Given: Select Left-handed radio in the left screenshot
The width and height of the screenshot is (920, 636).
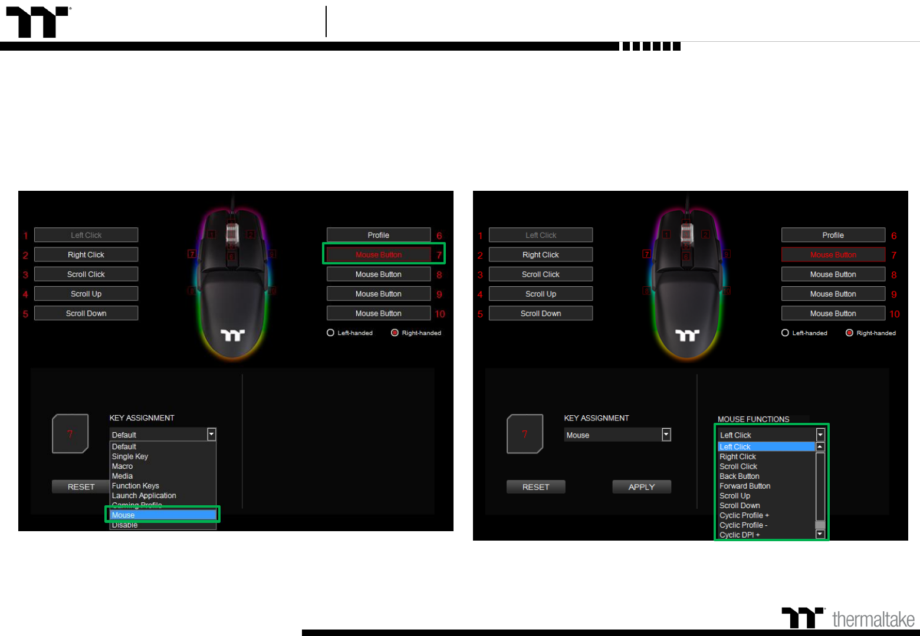Looking at the screenshot, I should click(331, 333).
